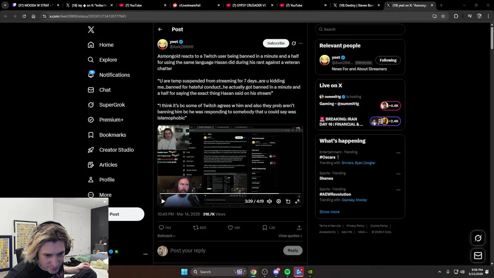
Task: Open Creator Studio from the sidebar
Action: pyautogui.click(x=110, y=150)
